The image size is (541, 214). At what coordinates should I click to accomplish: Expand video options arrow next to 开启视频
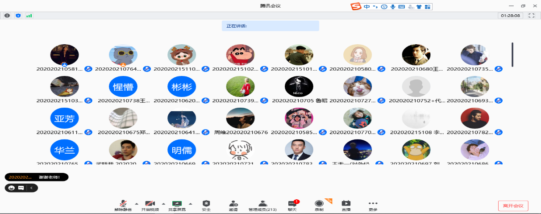point(163,203)
